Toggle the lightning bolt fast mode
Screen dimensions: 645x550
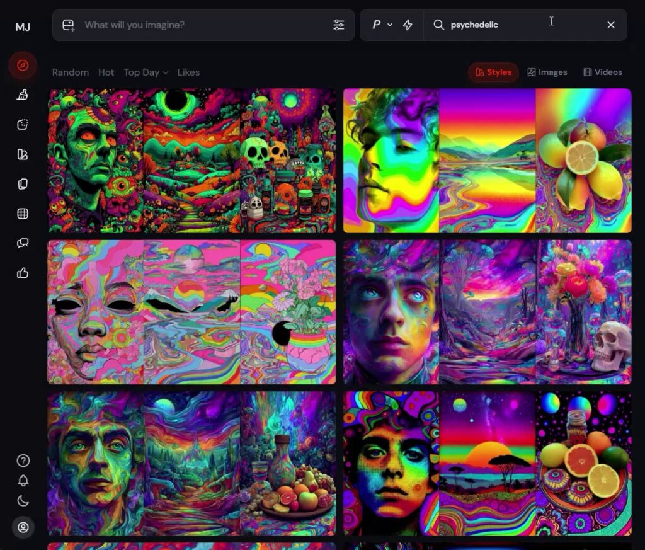coord(408,25)
